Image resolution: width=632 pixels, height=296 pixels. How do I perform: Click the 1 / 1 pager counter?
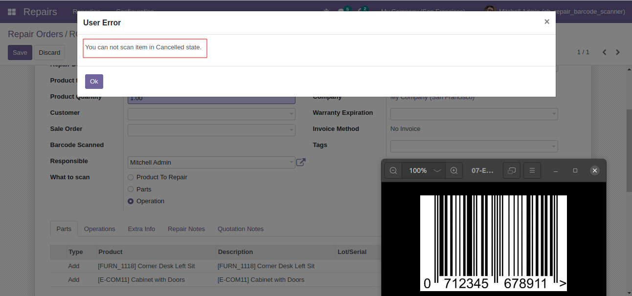point(583,52)
